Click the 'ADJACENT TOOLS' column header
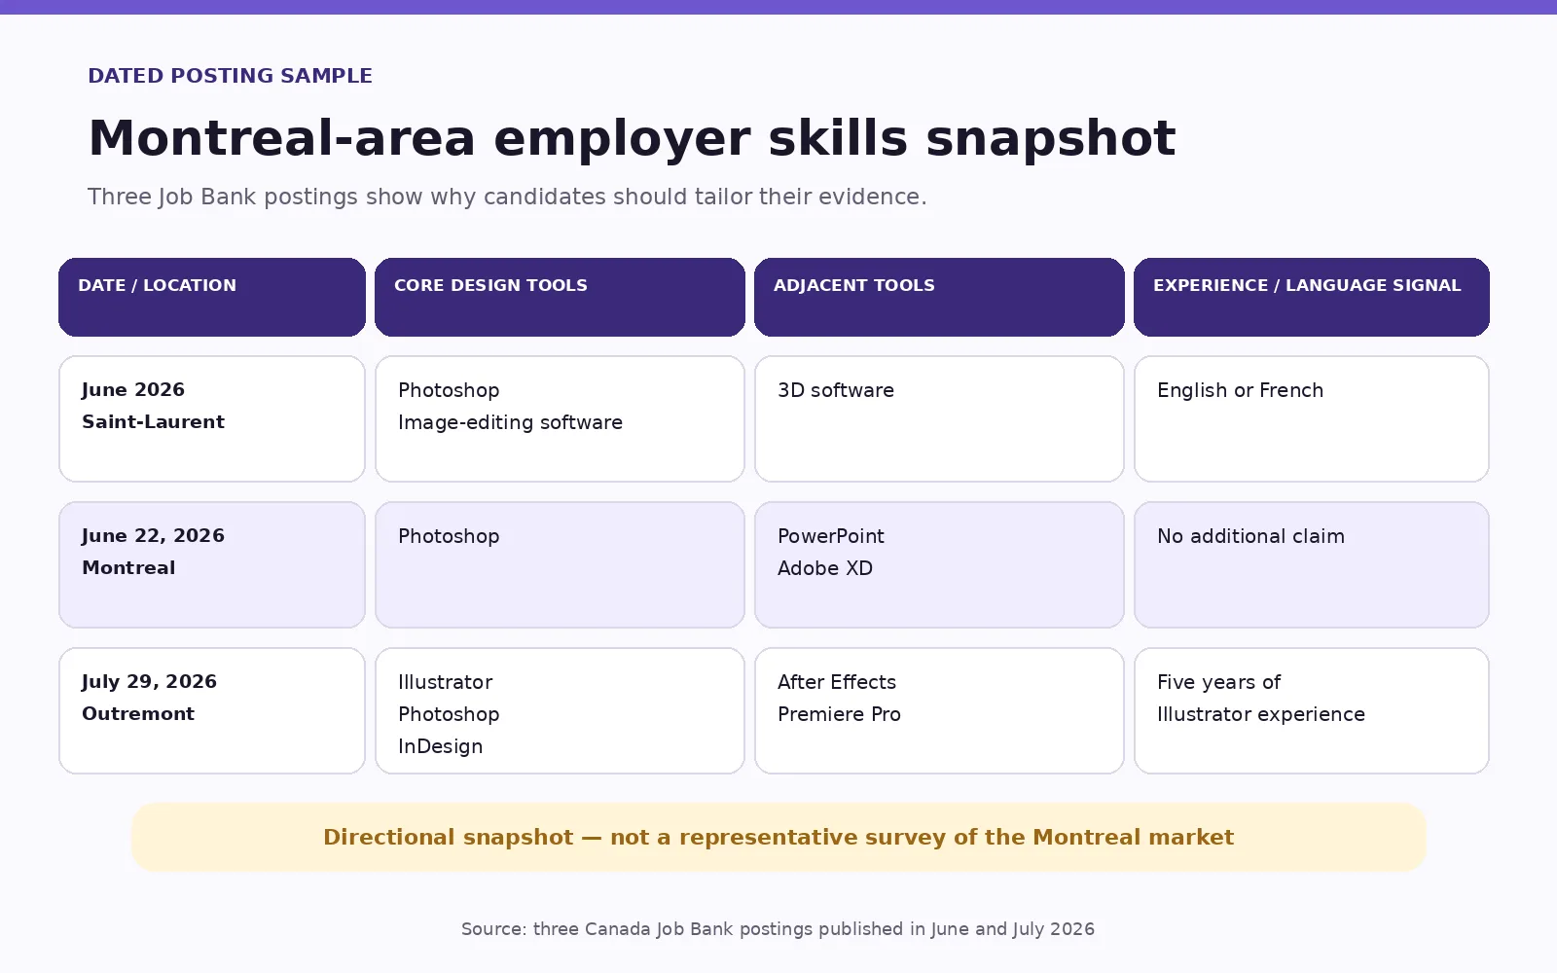1557x973 pixels. (939, 297)
